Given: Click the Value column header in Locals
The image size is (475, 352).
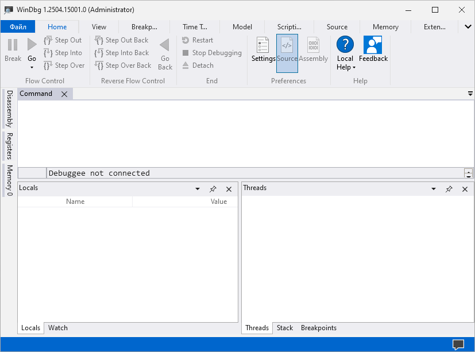Looking at the screenshot, I should (x=186, y=202).
